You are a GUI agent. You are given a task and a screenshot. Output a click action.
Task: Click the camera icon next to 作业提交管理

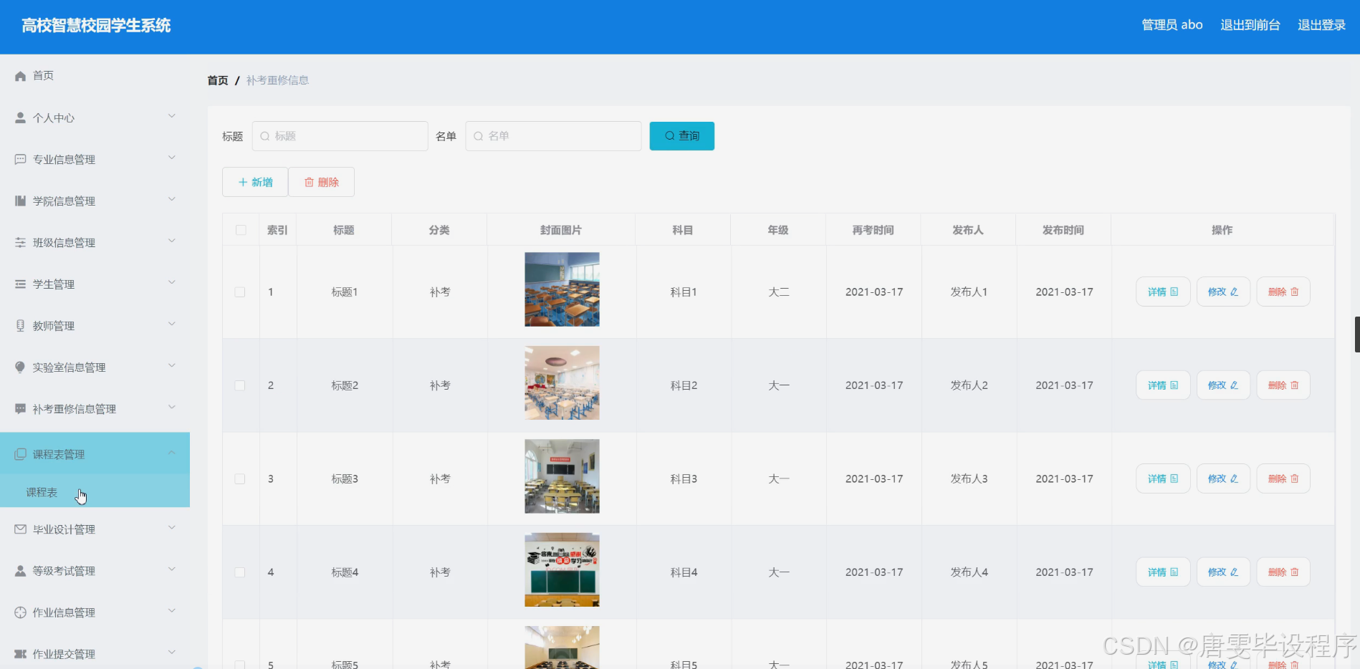(x=20, y=653)
